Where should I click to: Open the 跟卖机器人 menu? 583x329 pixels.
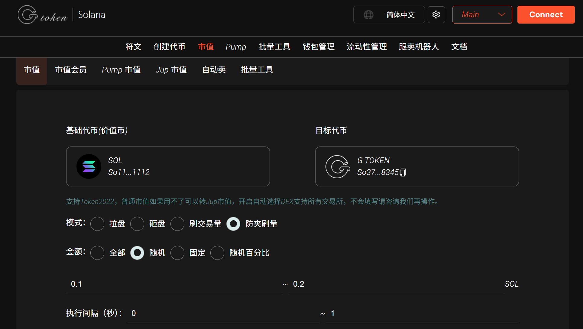coord(419,47)
